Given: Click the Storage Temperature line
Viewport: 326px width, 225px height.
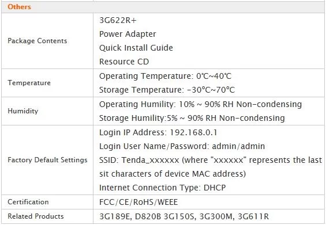Looking at the screenshot, I should tap(167, 90).
